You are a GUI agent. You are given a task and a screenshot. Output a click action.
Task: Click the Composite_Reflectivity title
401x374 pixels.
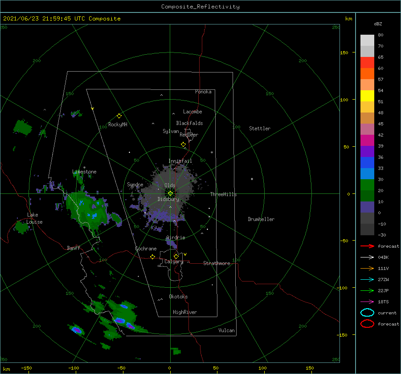(x=200, y=7)
